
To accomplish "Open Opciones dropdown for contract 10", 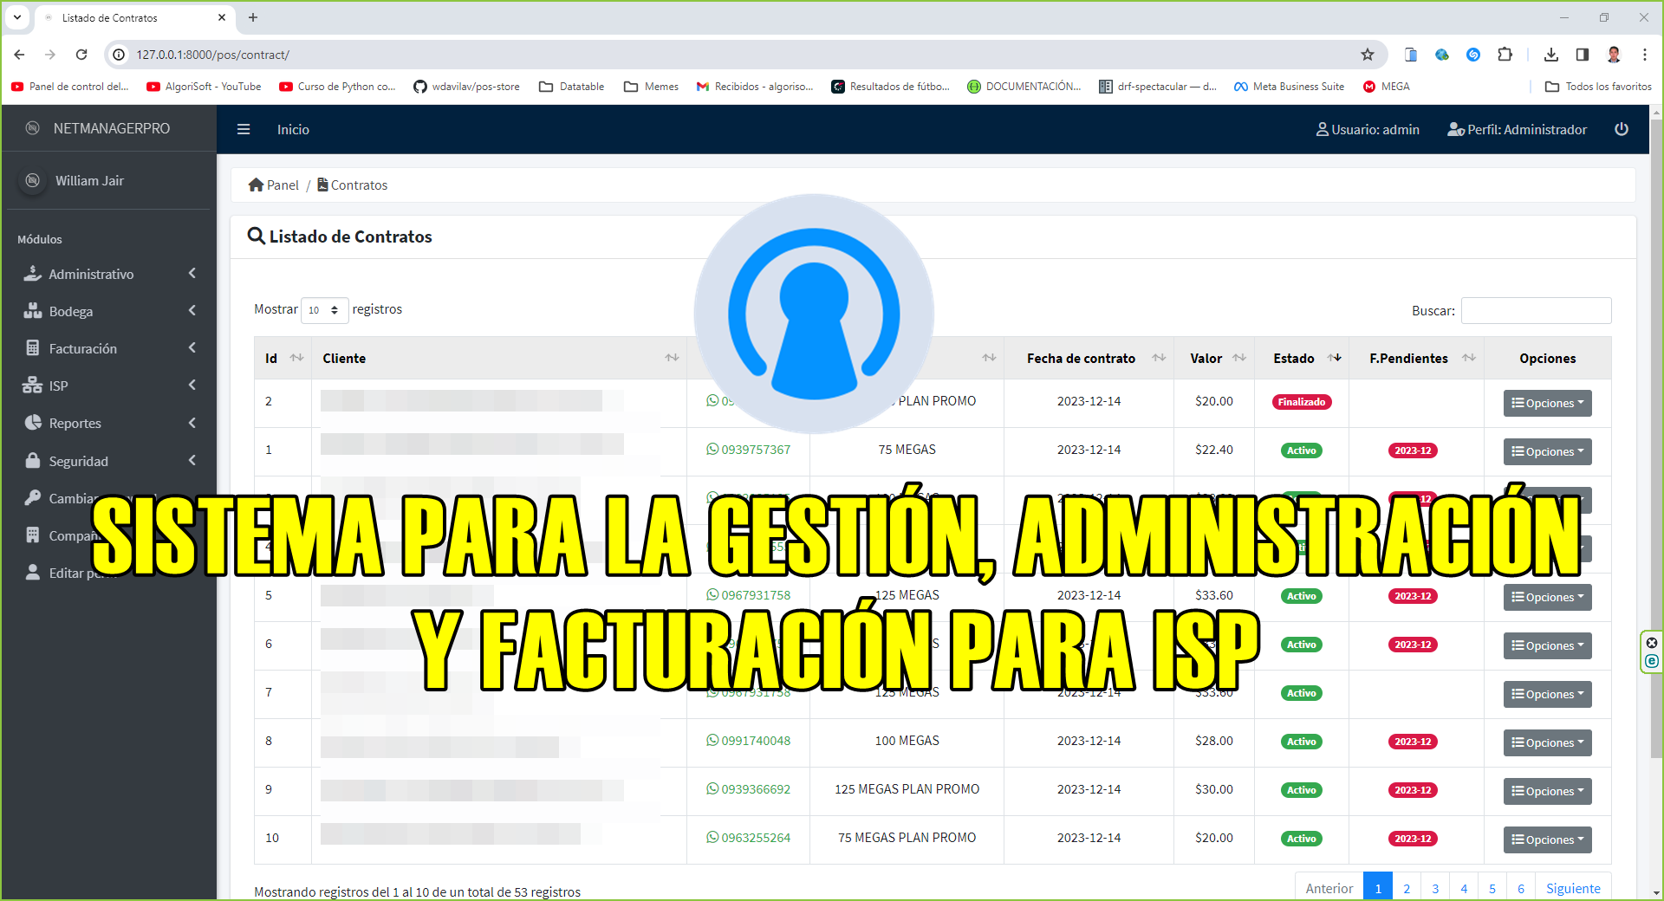I will [x=1547, y=839].
